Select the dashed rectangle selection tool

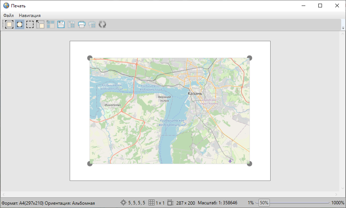30,25
